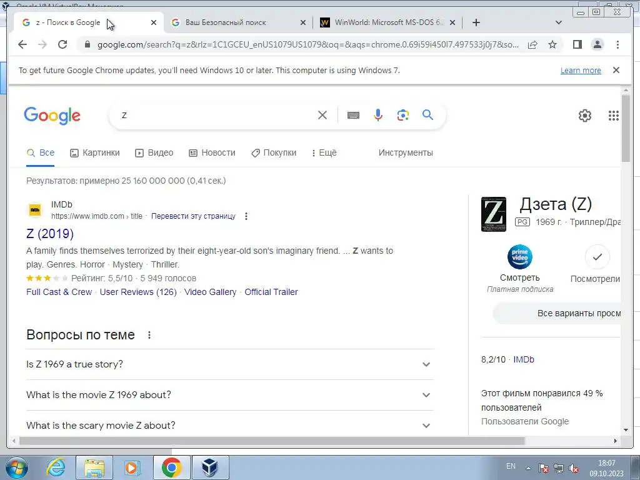Open the Video Gallery link

[210, 292]
